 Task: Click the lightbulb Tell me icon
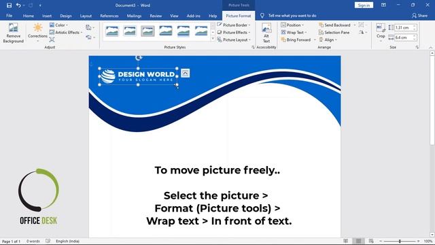point(262,16)
